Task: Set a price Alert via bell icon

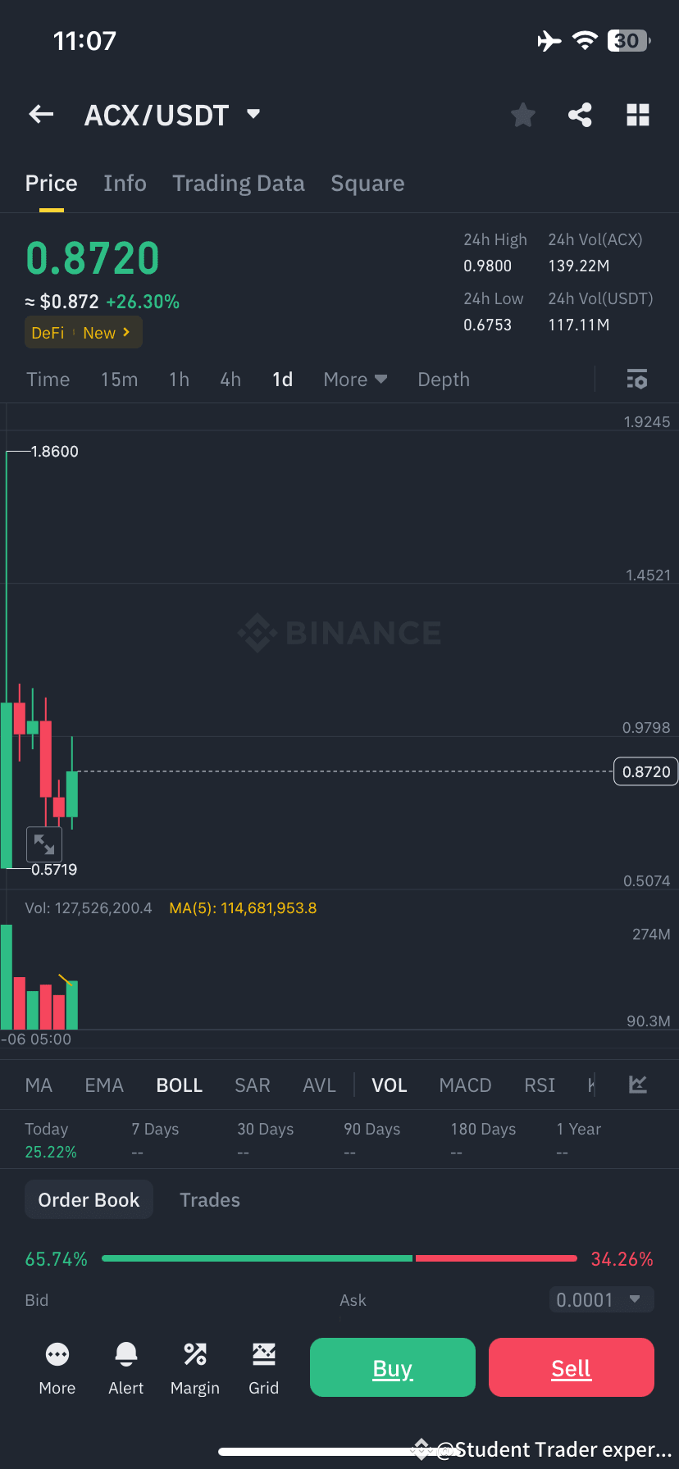Action: [125, 1367]
